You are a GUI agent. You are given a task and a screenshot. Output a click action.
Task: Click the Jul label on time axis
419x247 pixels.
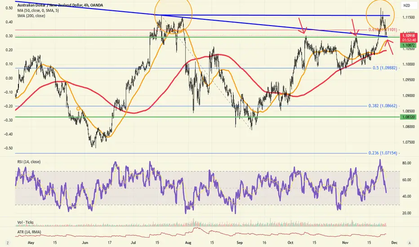tap(134, 243)
